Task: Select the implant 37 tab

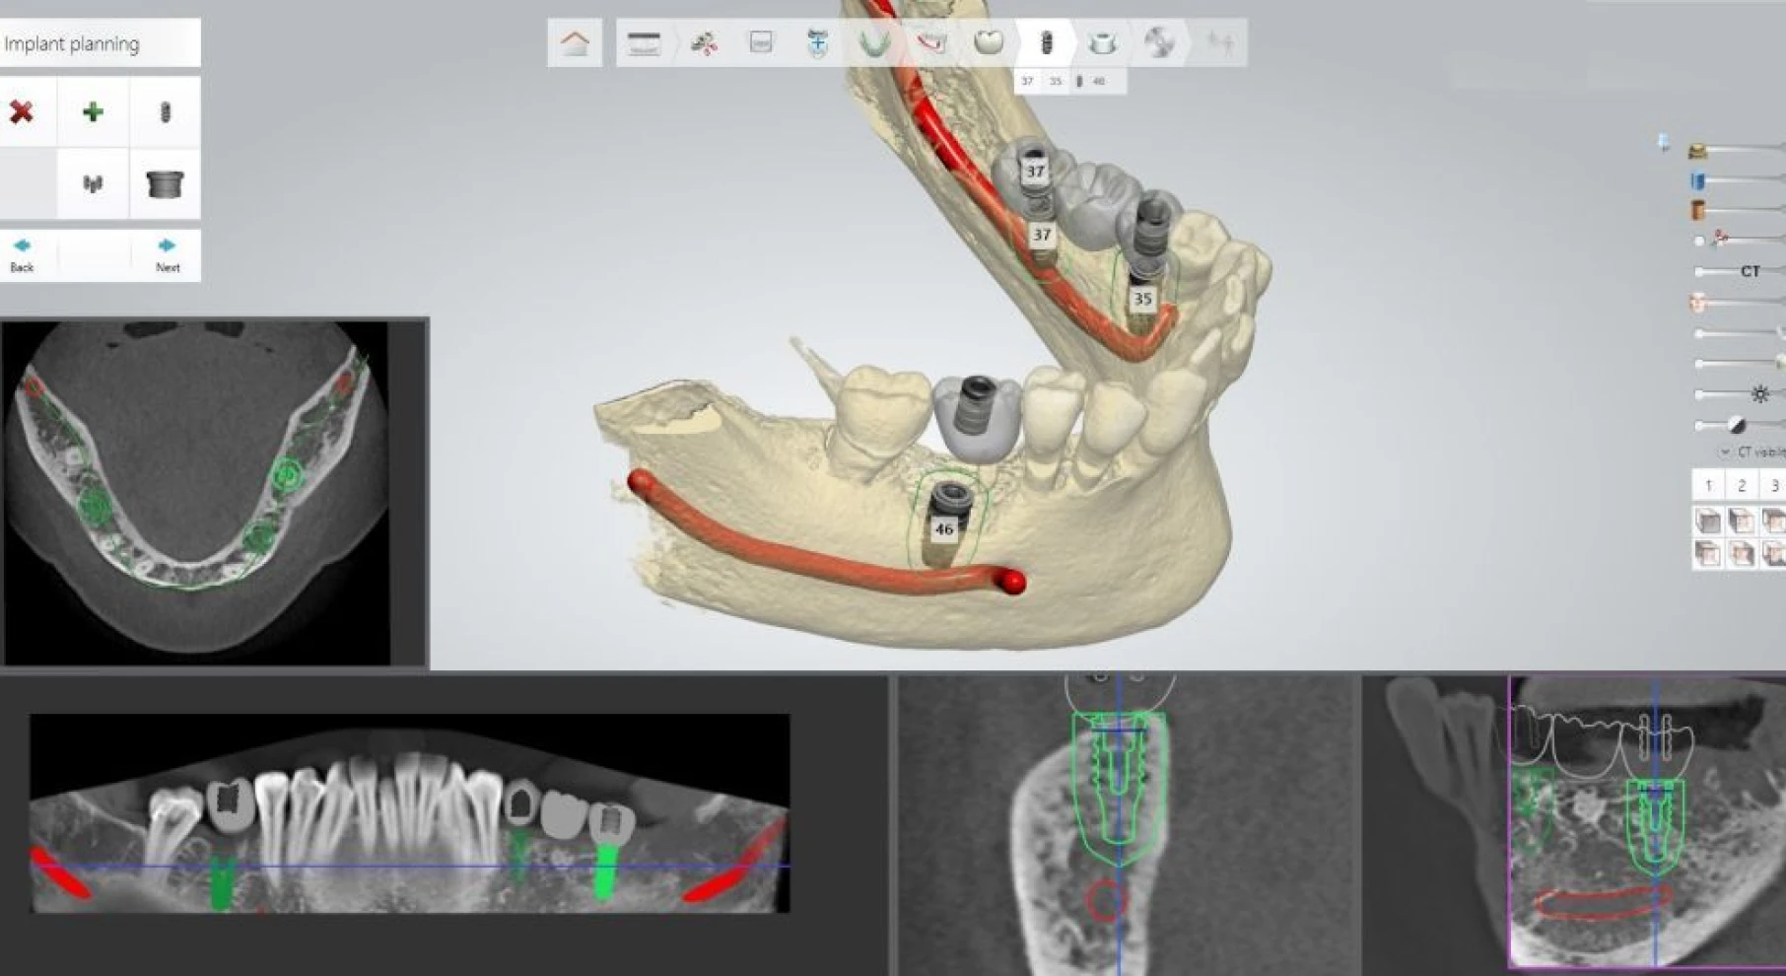Action: point(1028,81)
